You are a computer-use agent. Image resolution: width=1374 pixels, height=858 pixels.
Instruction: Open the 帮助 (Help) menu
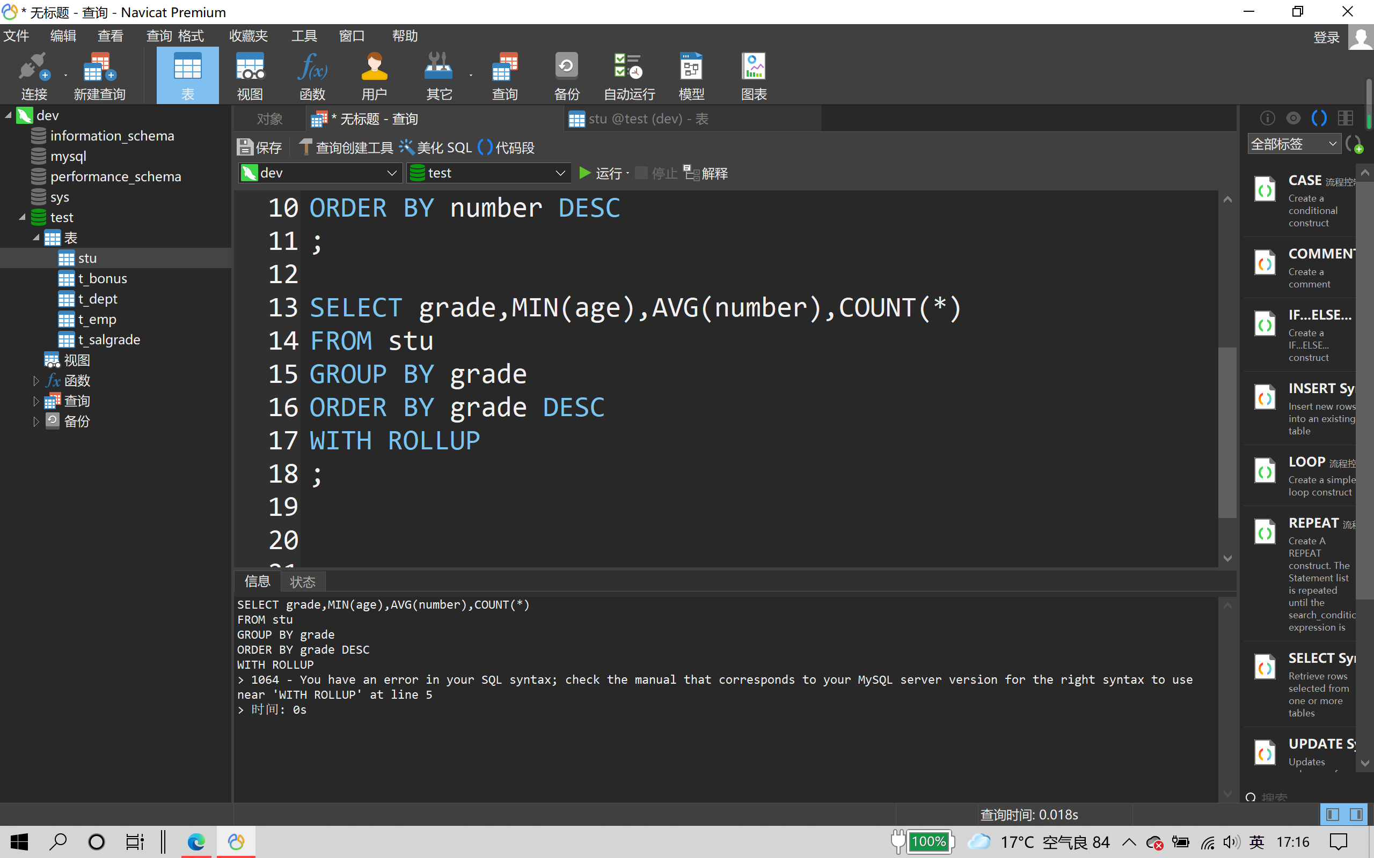405,36
